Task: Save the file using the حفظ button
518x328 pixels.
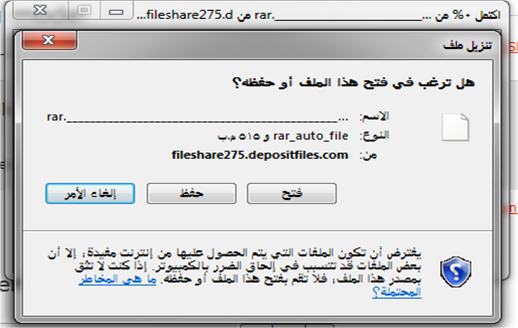Action: (x=191, y=194)
